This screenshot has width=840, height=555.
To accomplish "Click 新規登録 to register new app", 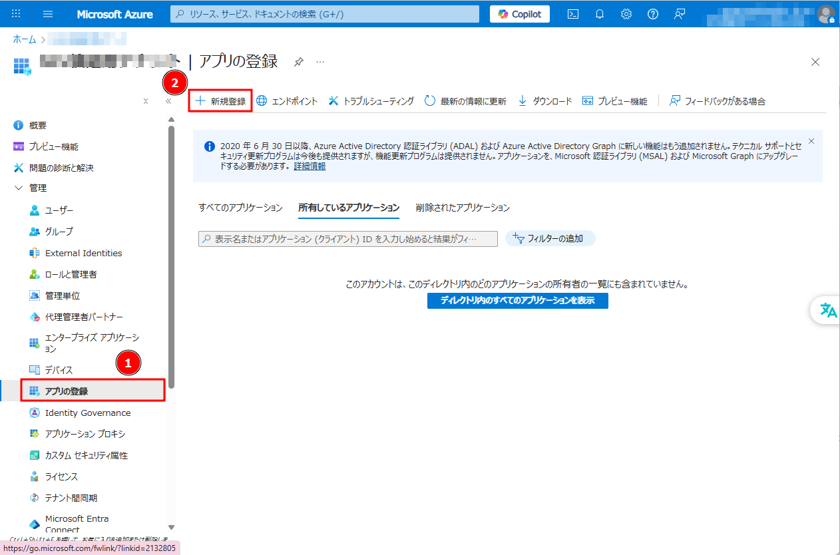I will (220, 101).
